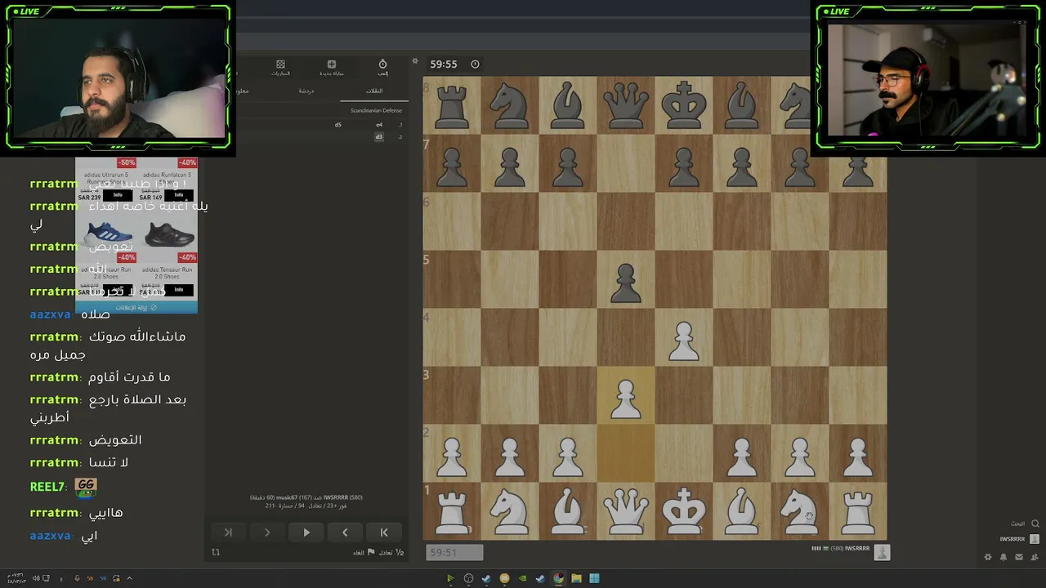Select move e4 in the move list
This screenshot has height=588, width=1046.
coord(379,125)
